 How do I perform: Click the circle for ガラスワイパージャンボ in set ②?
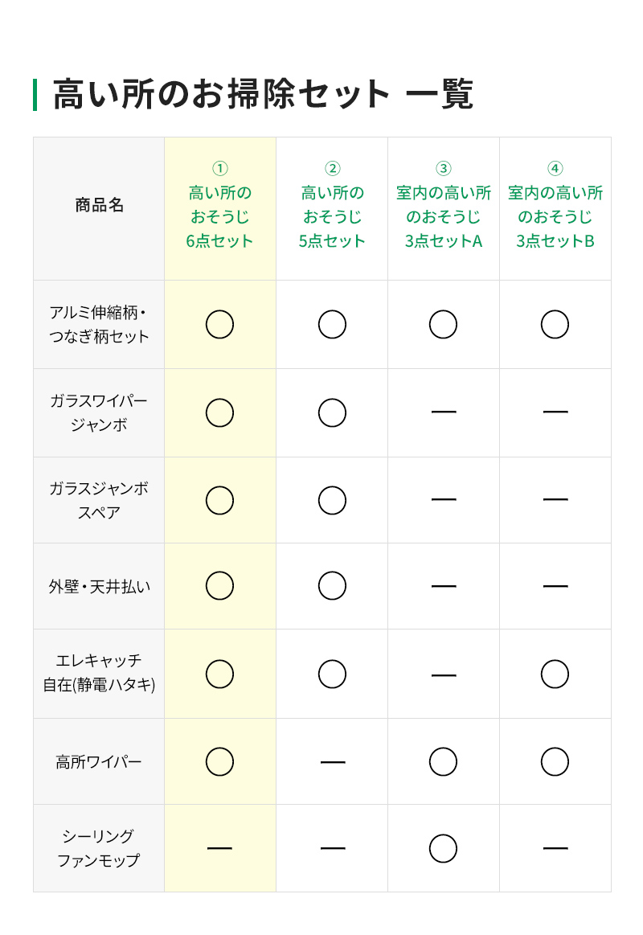coord(332,412)
